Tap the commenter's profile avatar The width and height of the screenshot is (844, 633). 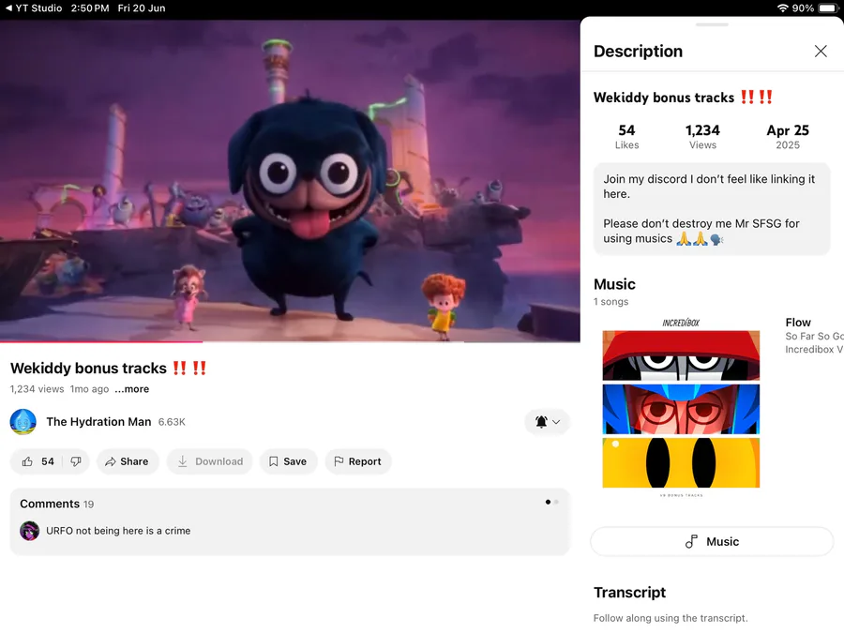[30, 531]
